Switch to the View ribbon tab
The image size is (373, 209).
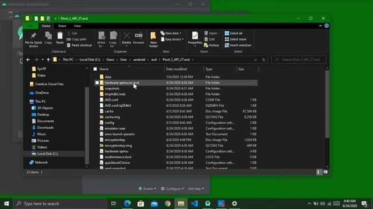(78, 26)
